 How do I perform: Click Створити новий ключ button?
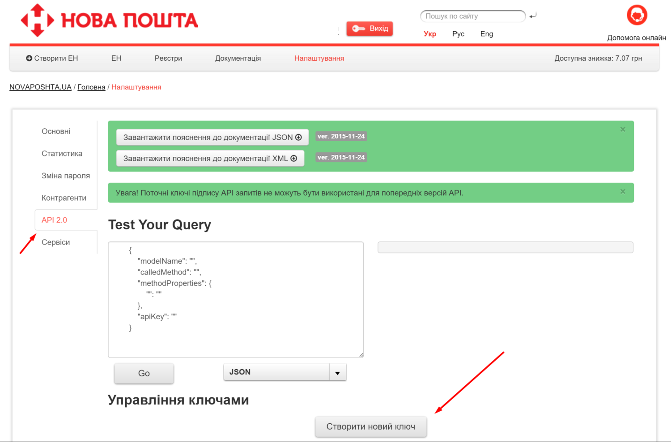[x=371, y=427]
